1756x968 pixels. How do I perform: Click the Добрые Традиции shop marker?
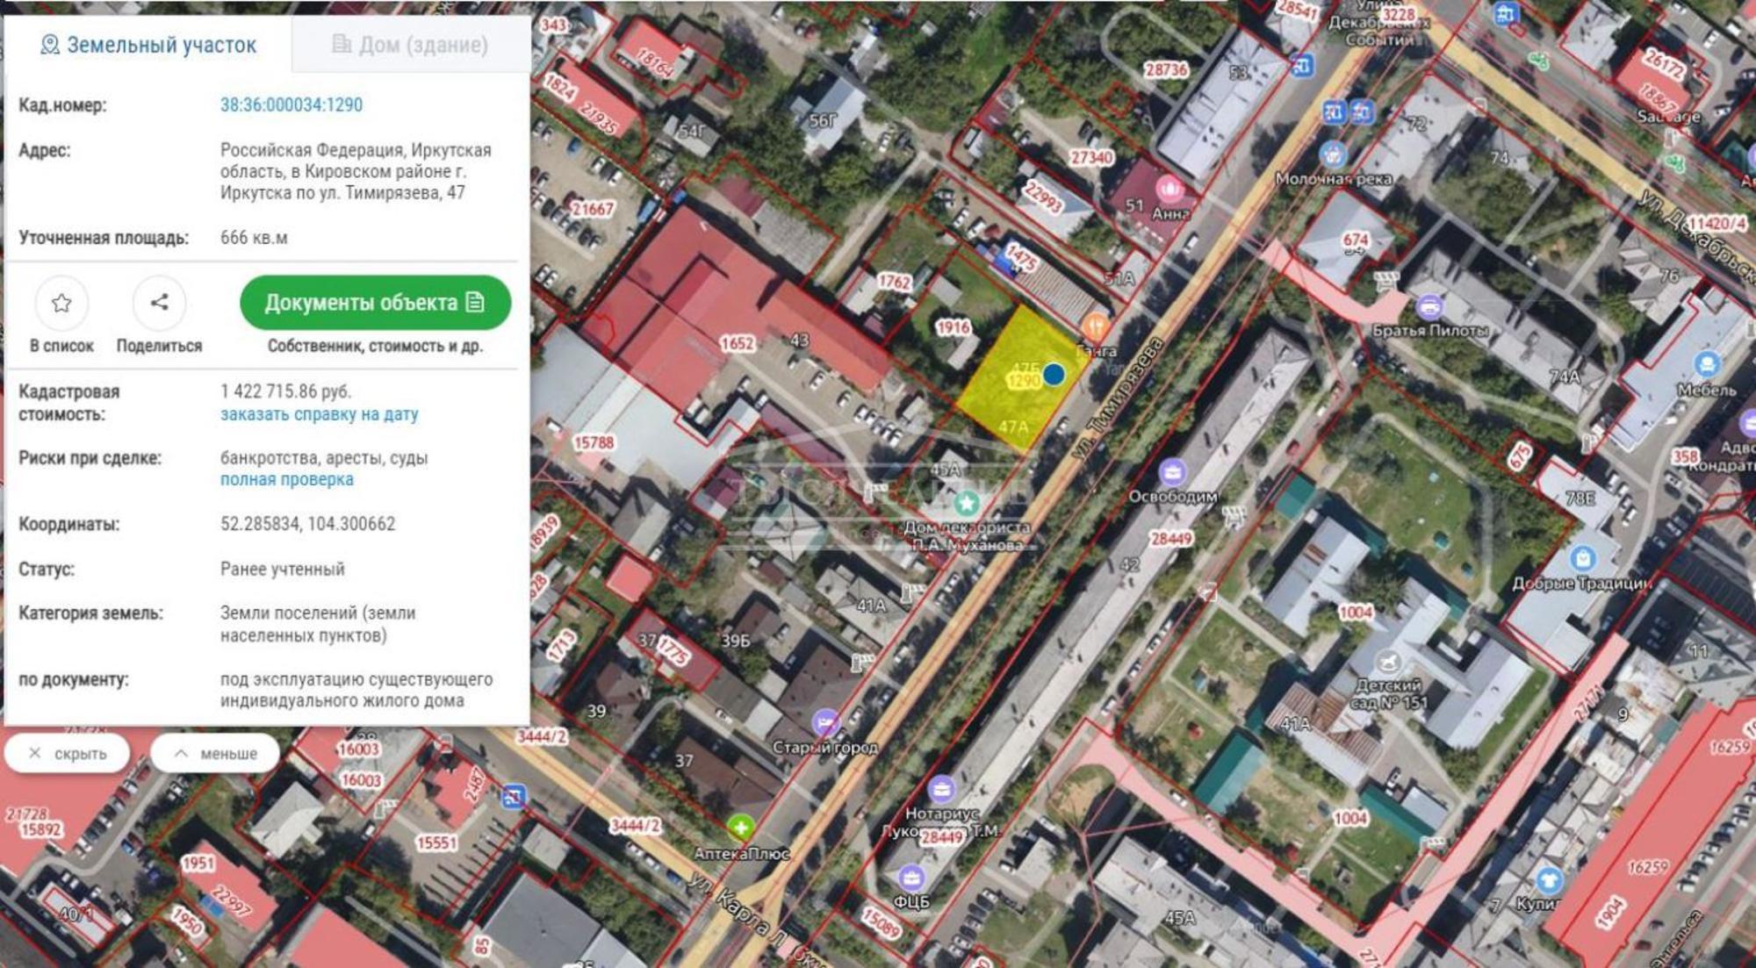(1582, 558)
